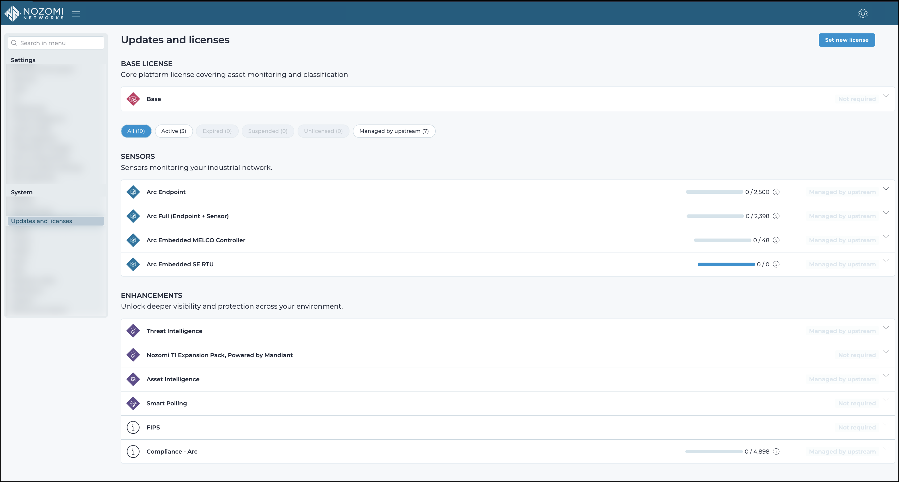This screenshot has width=899, height=482.
Task: Click the Search in menu field
Action: pyautogui.click(x=56, y=43)
